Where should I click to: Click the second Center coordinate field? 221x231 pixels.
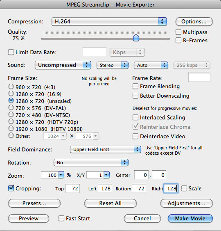[x=159, y=175]
